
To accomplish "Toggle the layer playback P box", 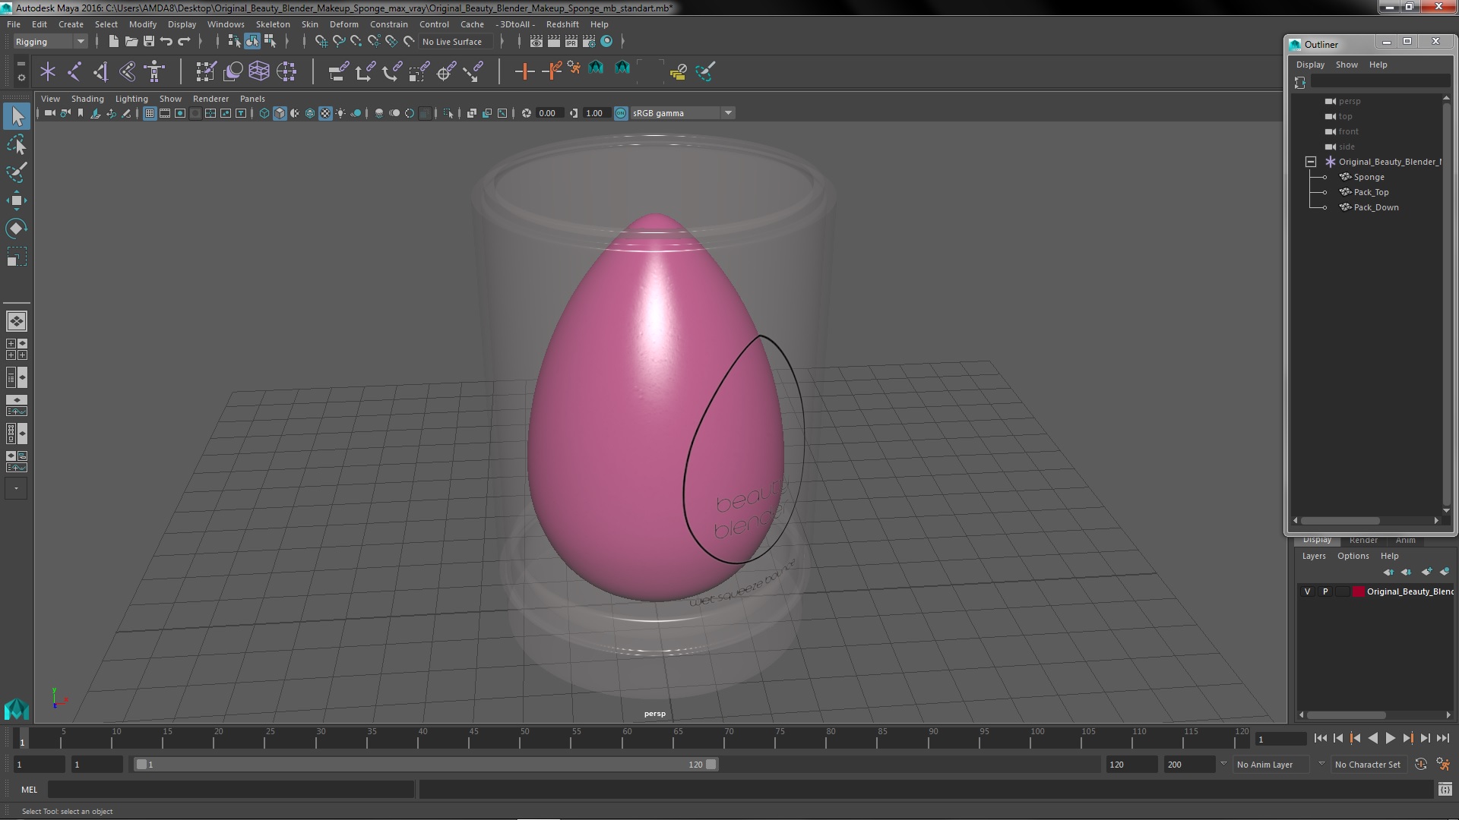I will click(x=1325, y=591).
